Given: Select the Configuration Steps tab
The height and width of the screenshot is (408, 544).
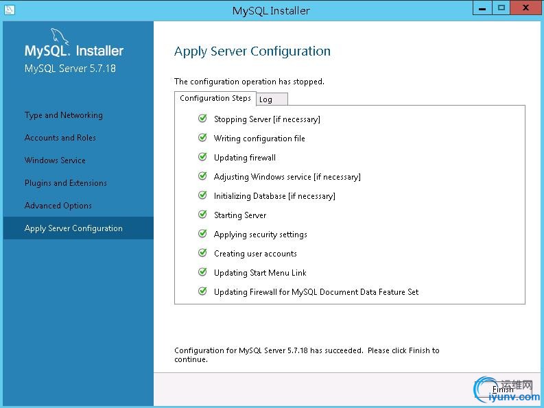Looking at the screenshot, I should coord(215,98).
